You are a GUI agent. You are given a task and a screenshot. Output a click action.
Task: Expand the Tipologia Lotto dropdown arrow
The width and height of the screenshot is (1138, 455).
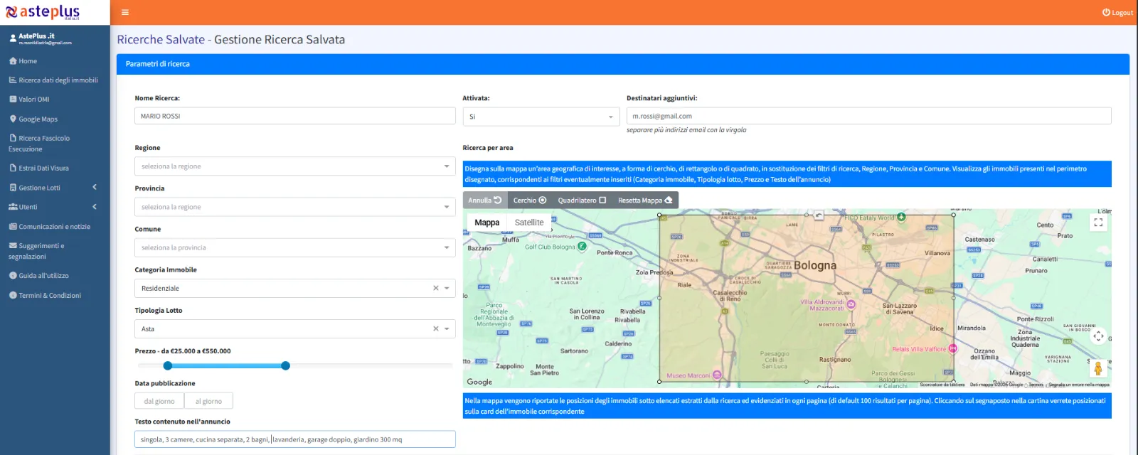pyautogui.click(x=447, y=328)
